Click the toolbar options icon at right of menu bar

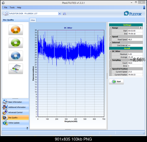pyautogui.click(x=144, y=8)
